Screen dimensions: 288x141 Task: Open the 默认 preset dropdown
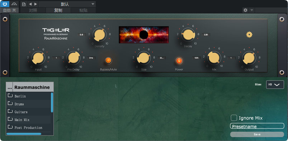(x=67, y=4)
